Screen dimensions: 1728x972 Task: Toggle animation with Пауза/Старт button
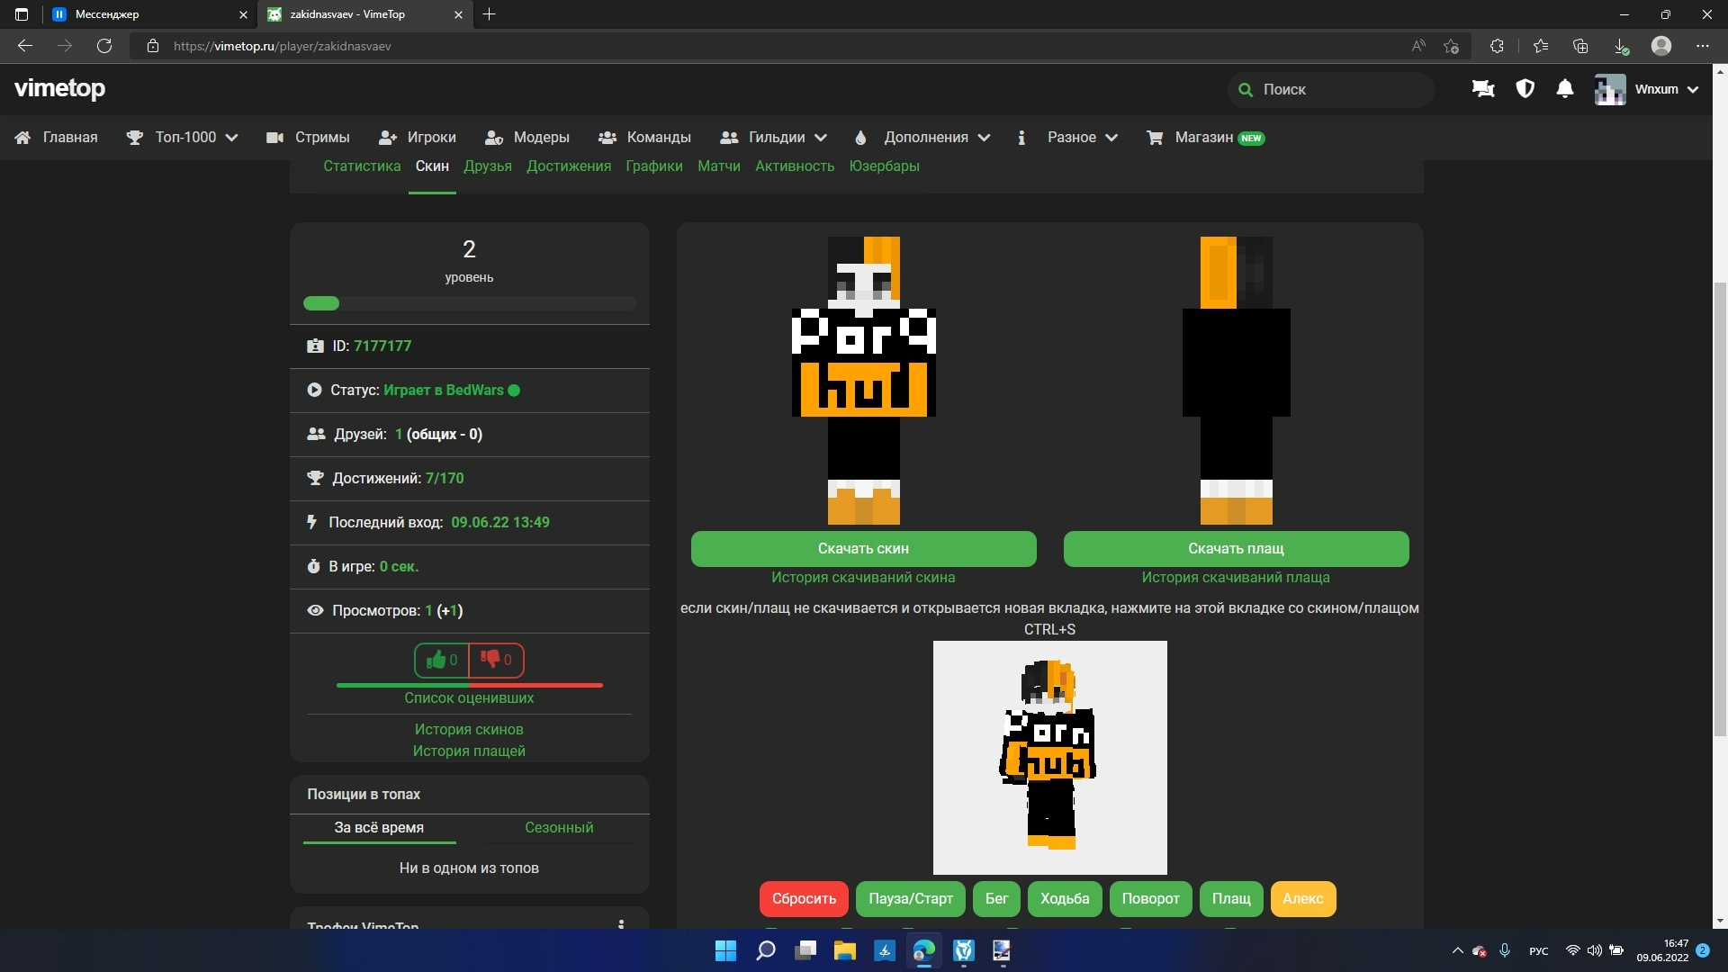pos(910,898)
